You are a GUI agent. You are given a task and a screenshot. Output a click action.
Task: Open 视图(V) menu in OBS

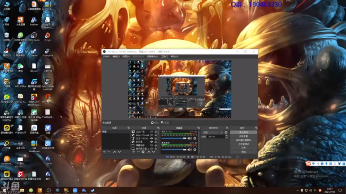(x=126, y=56)
